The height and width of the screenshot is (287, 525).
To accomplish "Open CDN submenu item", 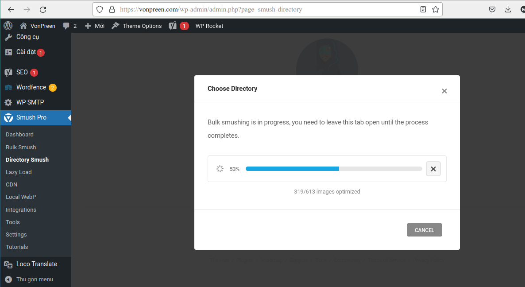I will coord(12,185).
